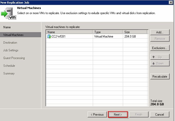The height and width of the screenshot is (121, 175).
Task: Select the Virtual Machines wizard step
Action: 21,35
